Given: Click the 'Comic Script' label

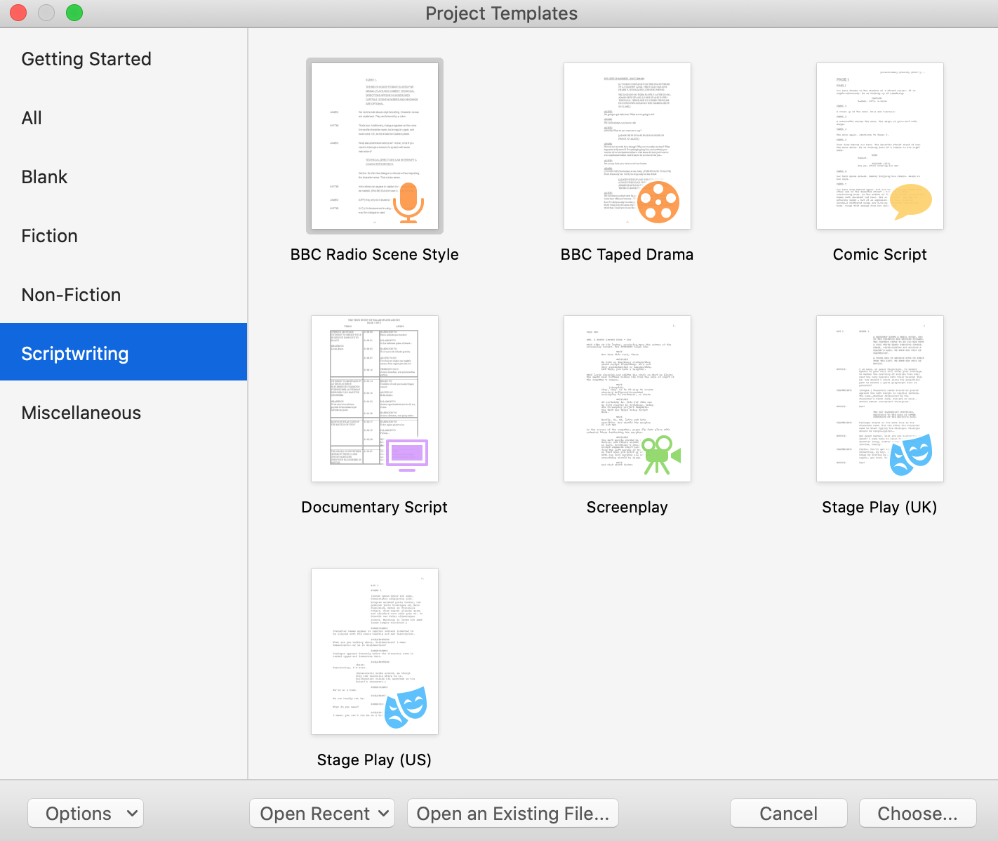Looking at the screenshot, I should 880,255.
